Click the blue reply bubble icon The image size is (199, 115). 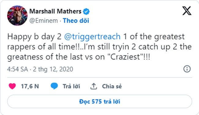click(54, 86)
